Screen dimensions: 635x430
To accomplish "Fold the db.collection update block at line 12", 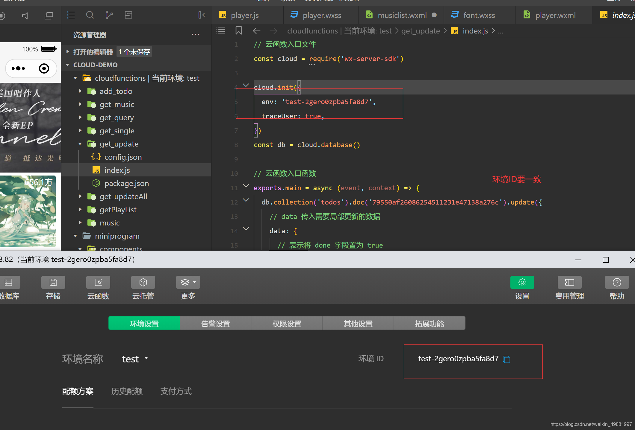I will [246, 200].
